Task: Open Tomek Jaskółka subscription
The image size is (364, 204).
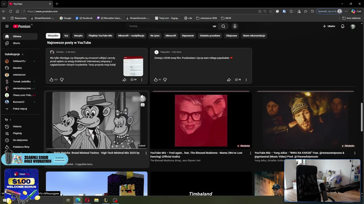Action: [20, 82]
